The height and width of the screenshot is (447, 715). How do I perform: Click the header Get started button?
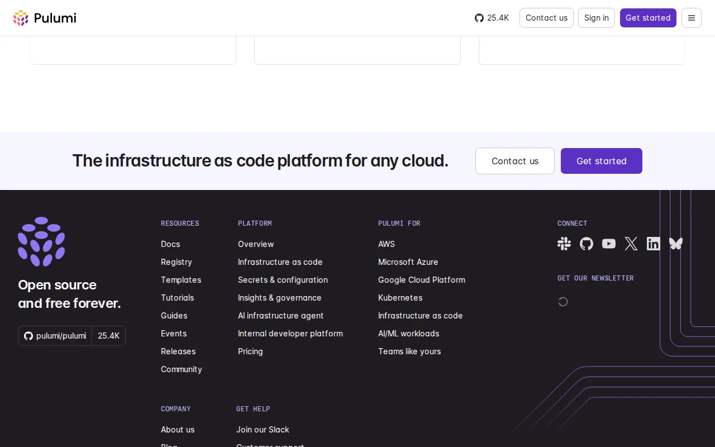[648, 18]
